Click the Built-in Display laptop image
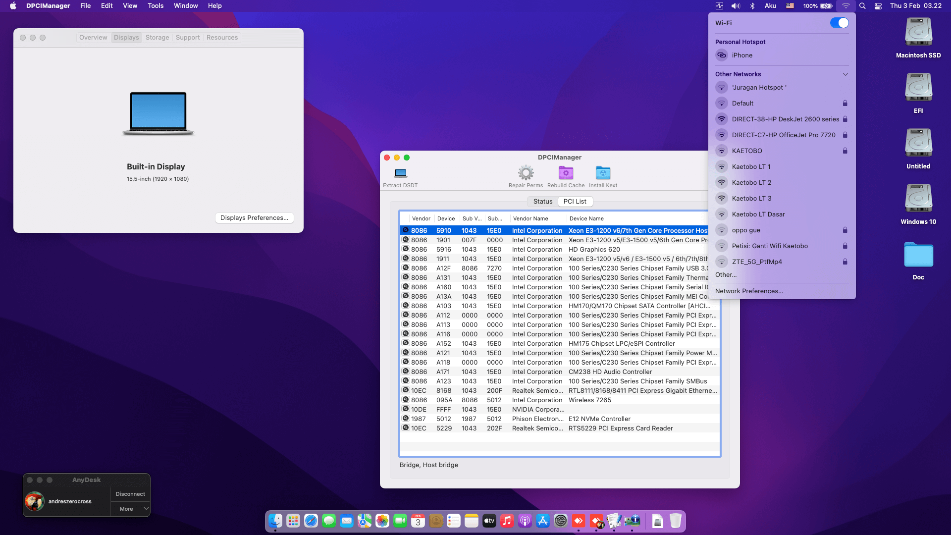The height and width of the screenshot is (535, 951). (x=158, y=113)
